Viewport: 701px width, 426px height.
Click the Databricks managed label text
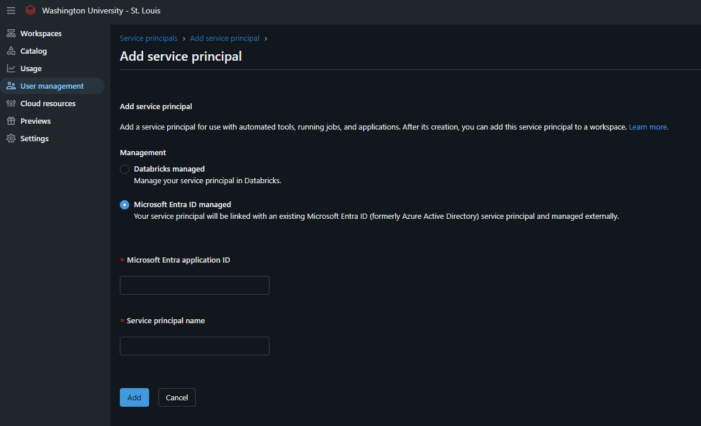(169, 169)
